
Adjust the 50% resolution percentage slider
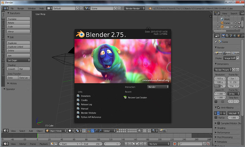pyautogui.click(x=220, y=86)
